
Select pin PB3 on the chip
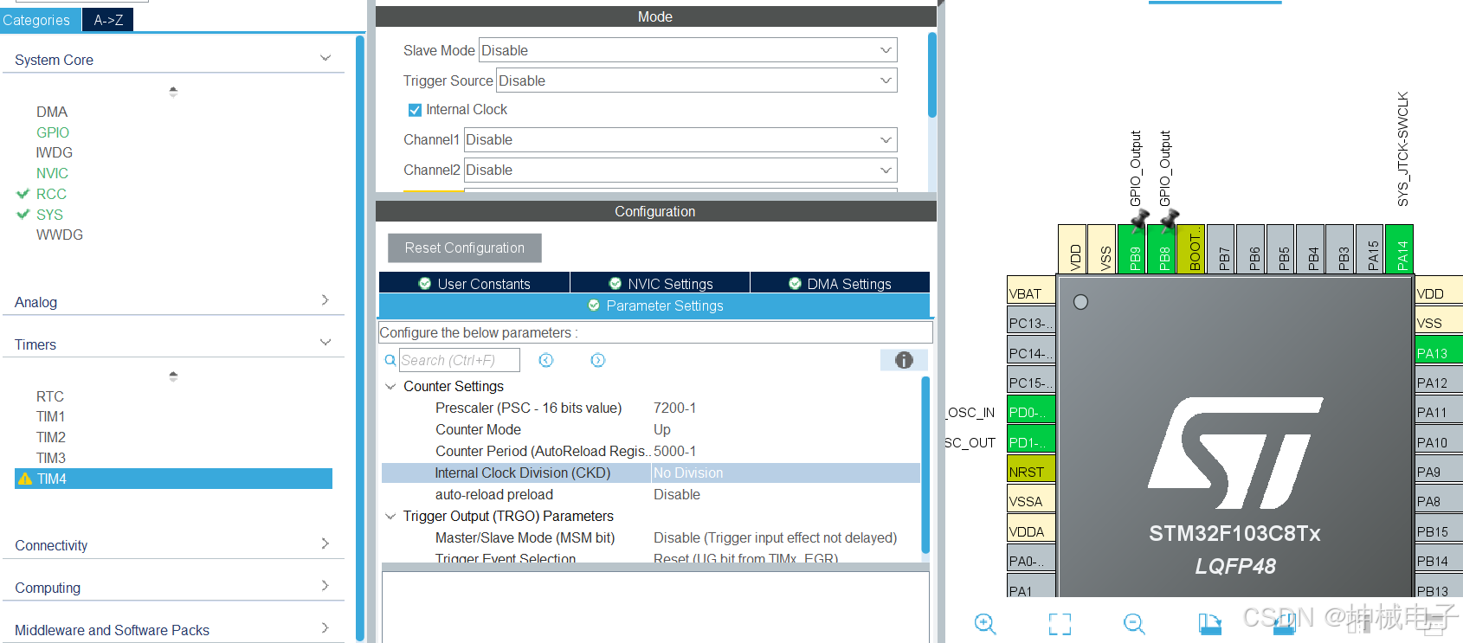pos(1339,248)
